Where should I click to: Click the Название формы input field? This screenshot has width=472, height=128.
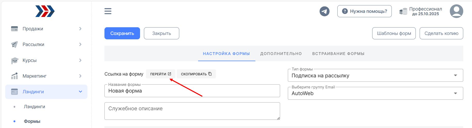(192, 91)
